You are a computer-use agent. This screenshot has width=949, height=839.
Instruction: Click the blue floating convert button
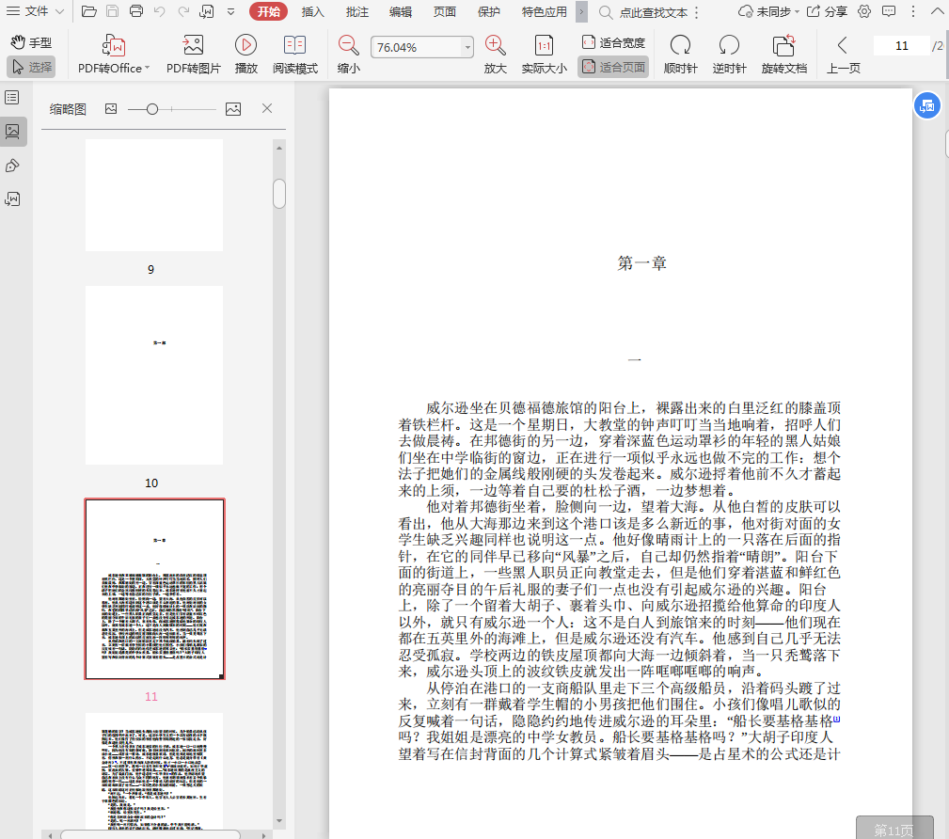point(926,106)
